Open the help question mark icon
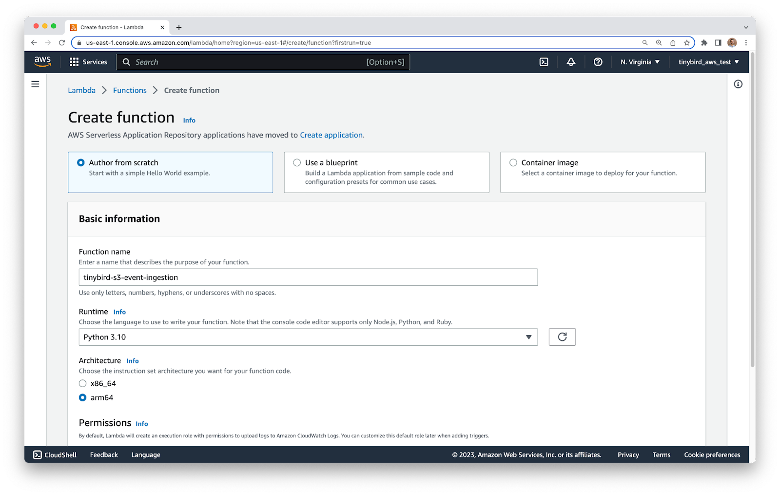 pos(598,62)
